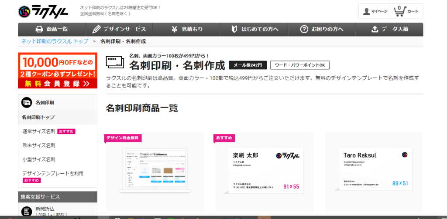Click the 集客支援サービス section header
447x219 pixels.
(58, 197)
